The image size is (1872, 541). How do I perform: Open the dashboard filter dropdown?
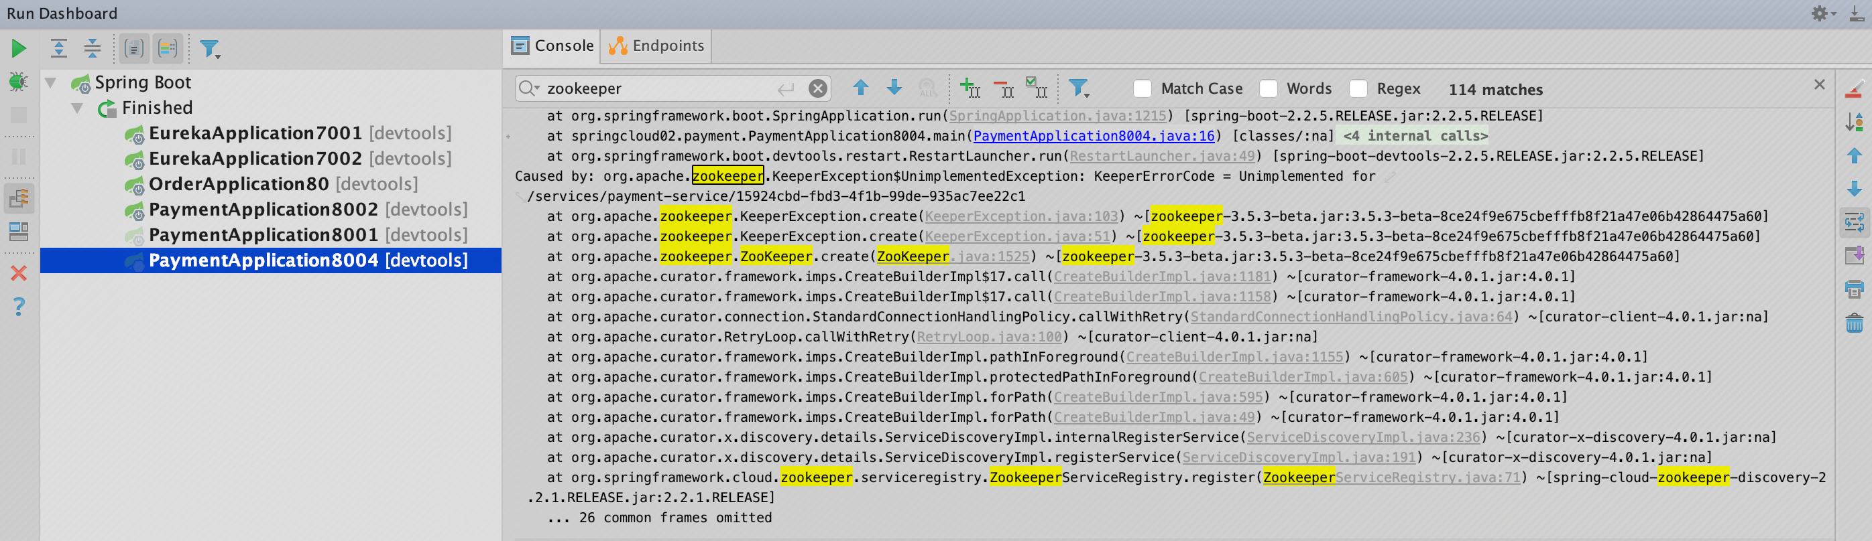210,49
